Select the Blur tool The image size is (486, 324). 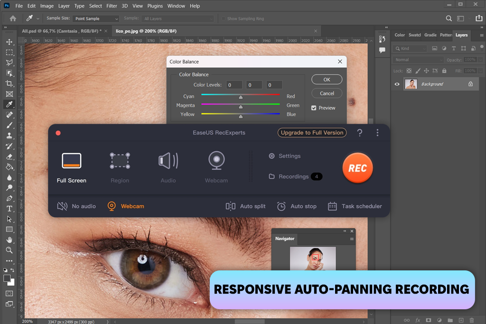tap(9, 177)
